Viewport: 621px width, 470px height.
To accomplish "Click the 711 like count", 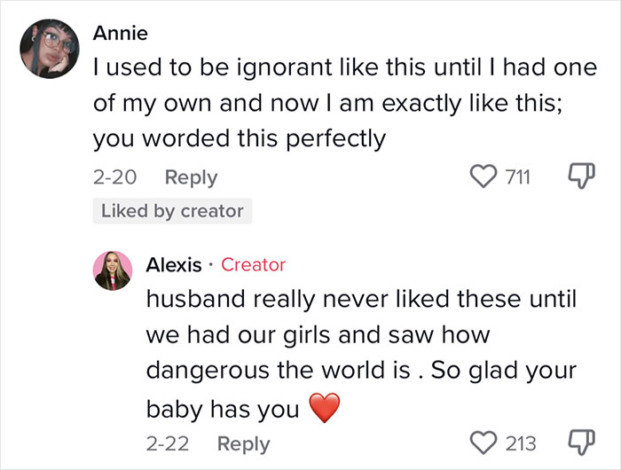I will click(x=516, y=177).
